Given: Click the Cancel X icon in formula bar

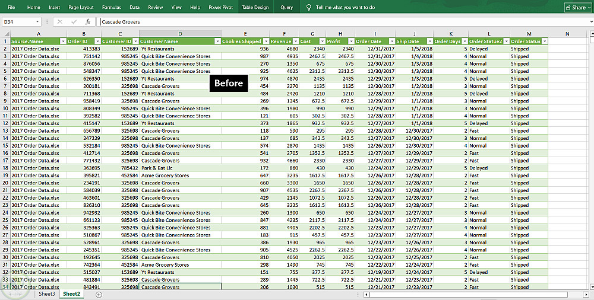Looking at the screenshot, I should point(60,22).
